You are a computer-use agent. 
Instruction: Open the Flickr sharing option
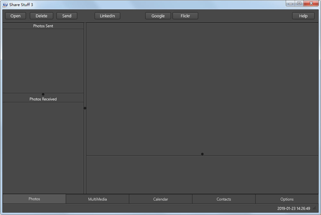[x=185, y=16]
